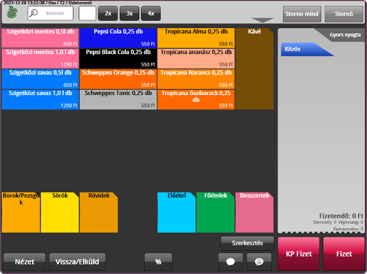Switch to the Sörök category

pyautogui.click(x=60, y=212)
